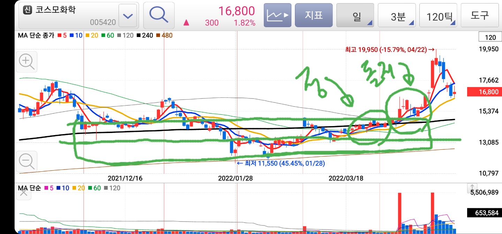Image resolution: width=502 pixels, height=234 pixels.
Task: Toggle the green 60-day MA legend entry
Action: (x=108, y=35)
